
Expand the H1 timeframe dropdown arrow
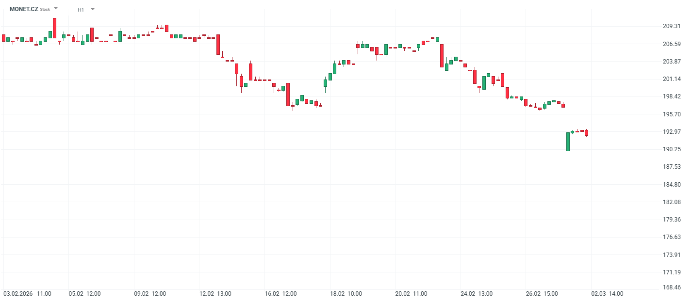[93, 9]
